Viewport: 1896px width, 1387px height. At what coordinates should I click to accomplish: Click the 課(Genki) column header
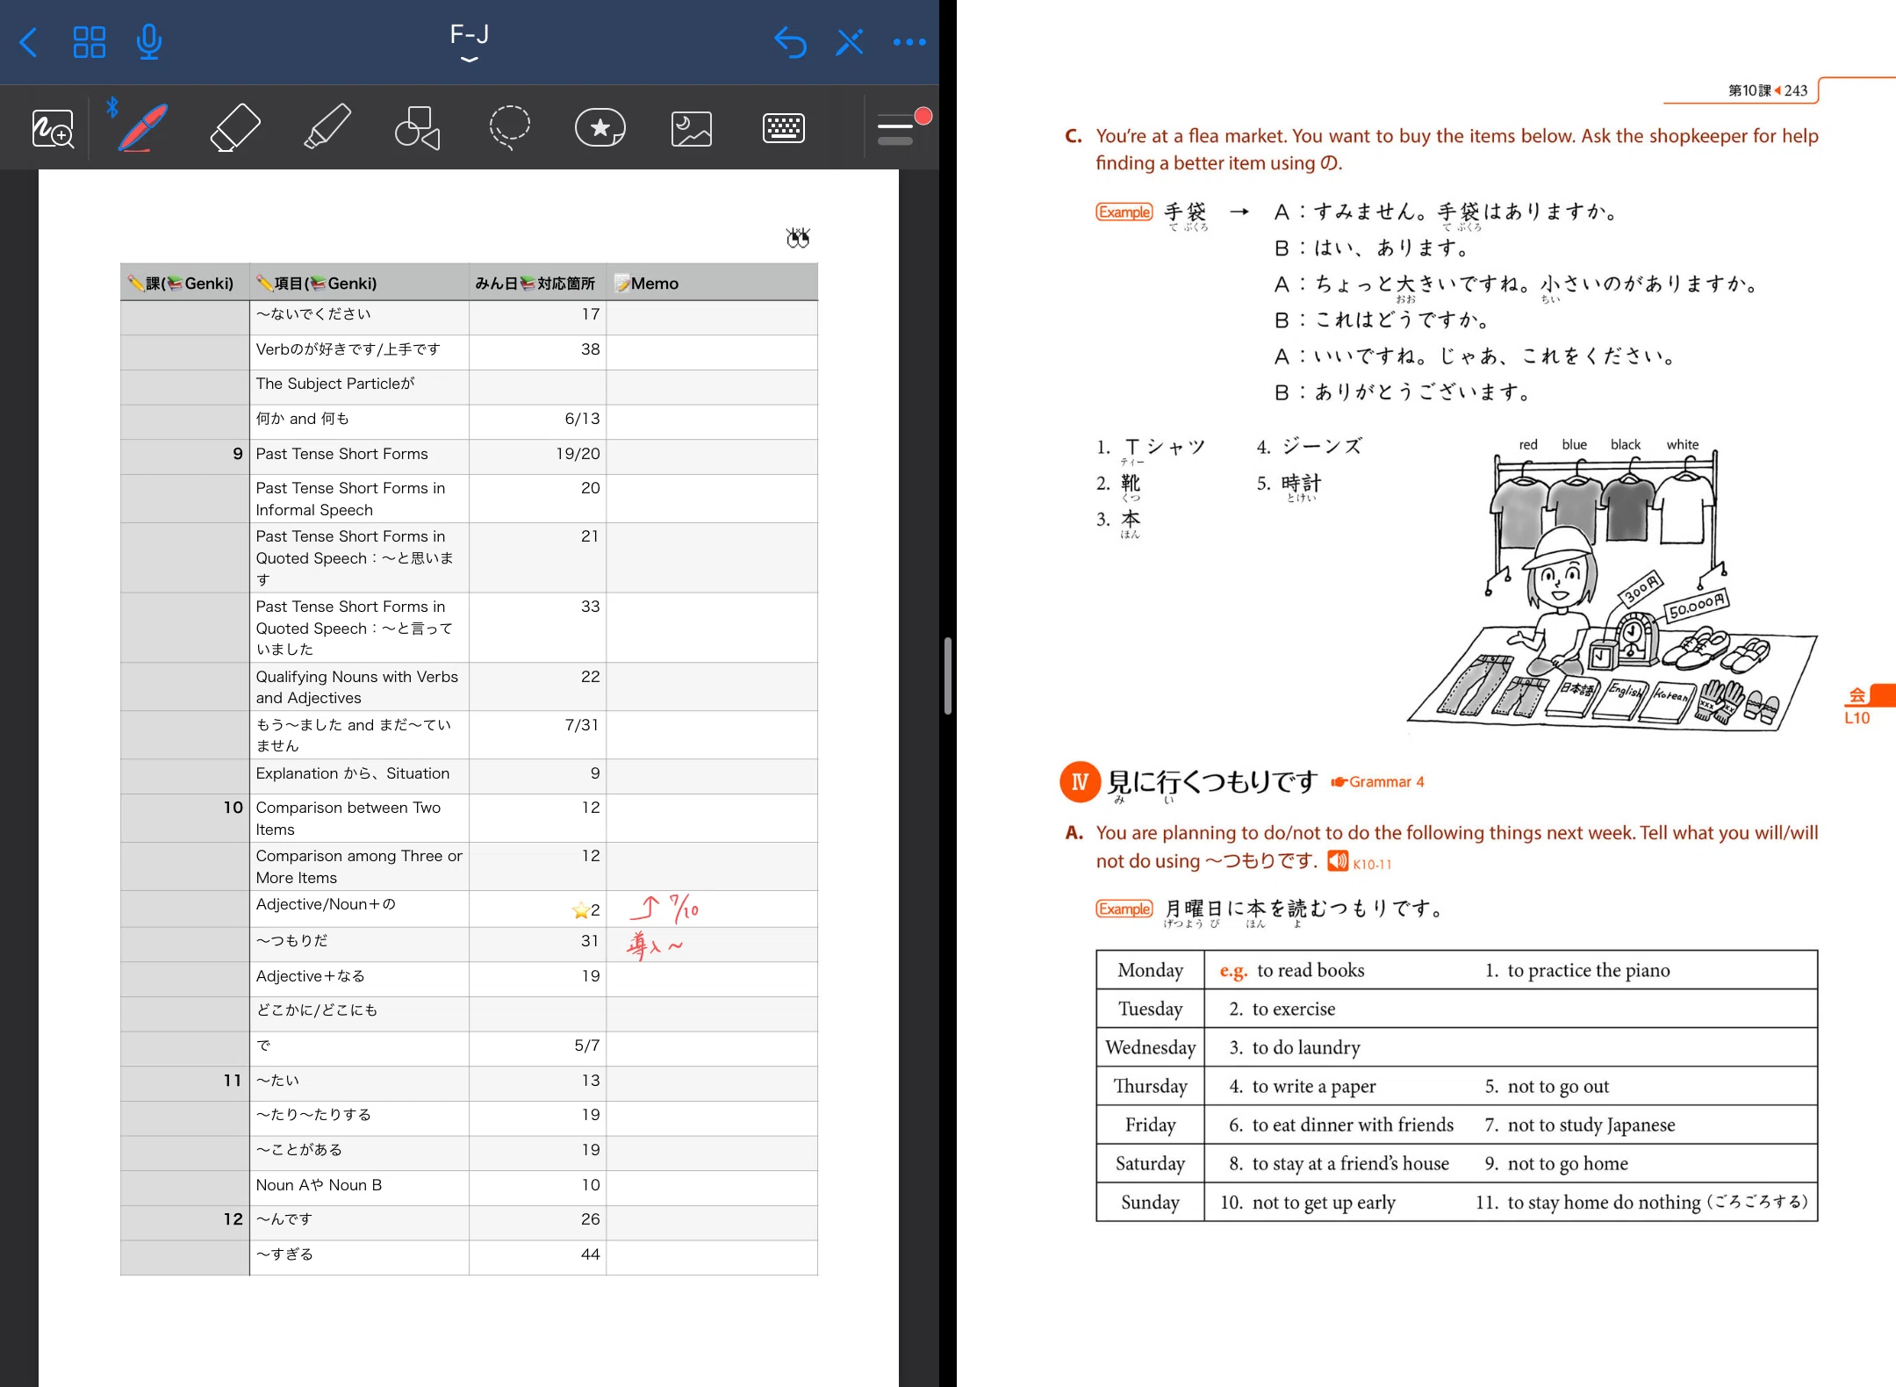click(185, 283)
